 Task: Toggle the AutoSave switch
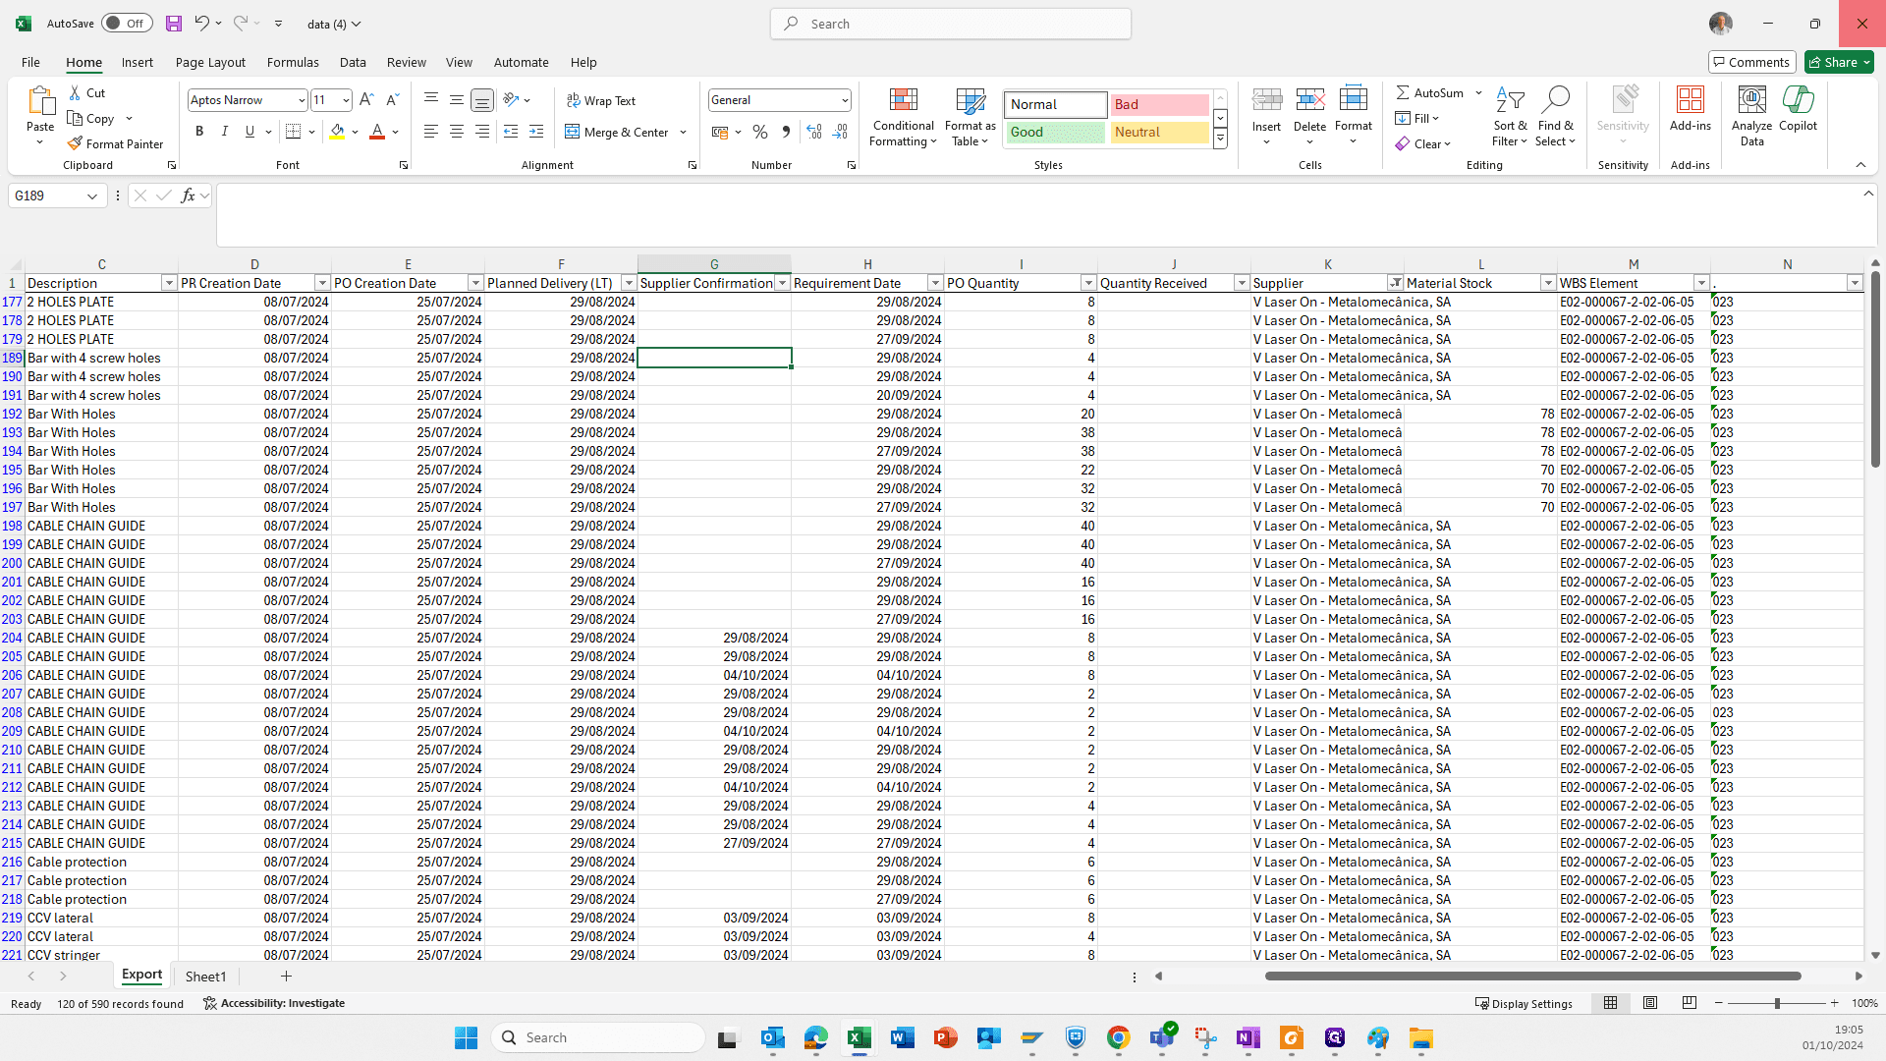(127, 24)
